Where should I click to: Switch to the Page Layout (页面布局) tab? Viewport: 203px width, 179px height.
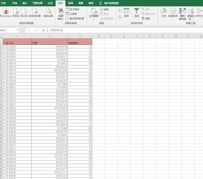coord(37,3)
